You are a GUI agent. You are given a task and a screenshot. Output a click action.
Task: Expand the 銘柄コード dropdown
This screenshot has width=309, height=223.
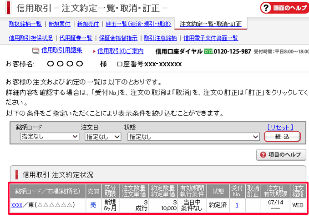50,136
